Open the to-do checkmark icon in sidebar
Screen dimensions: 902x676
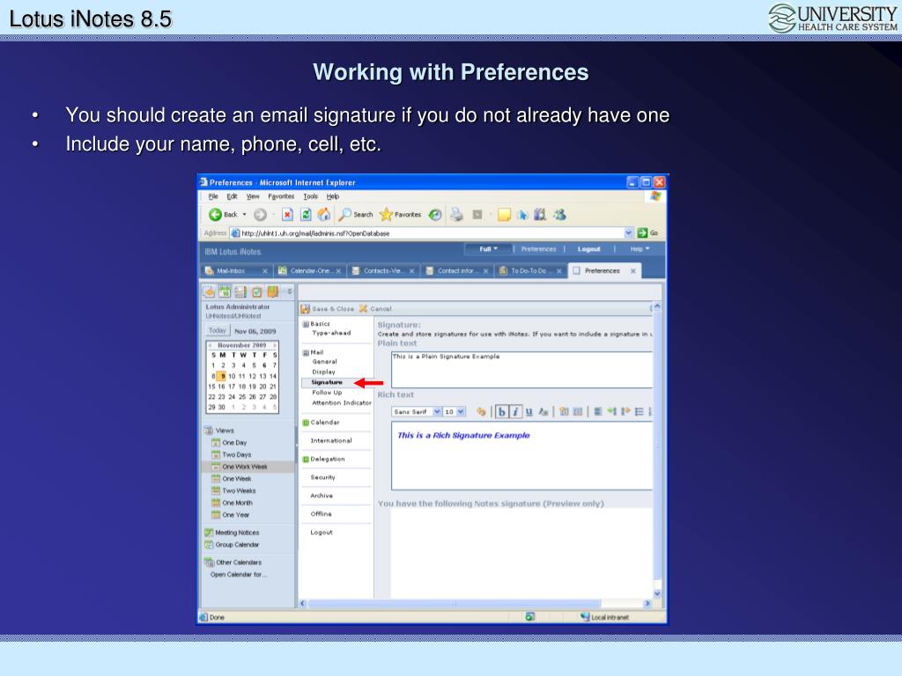point(256,292)
